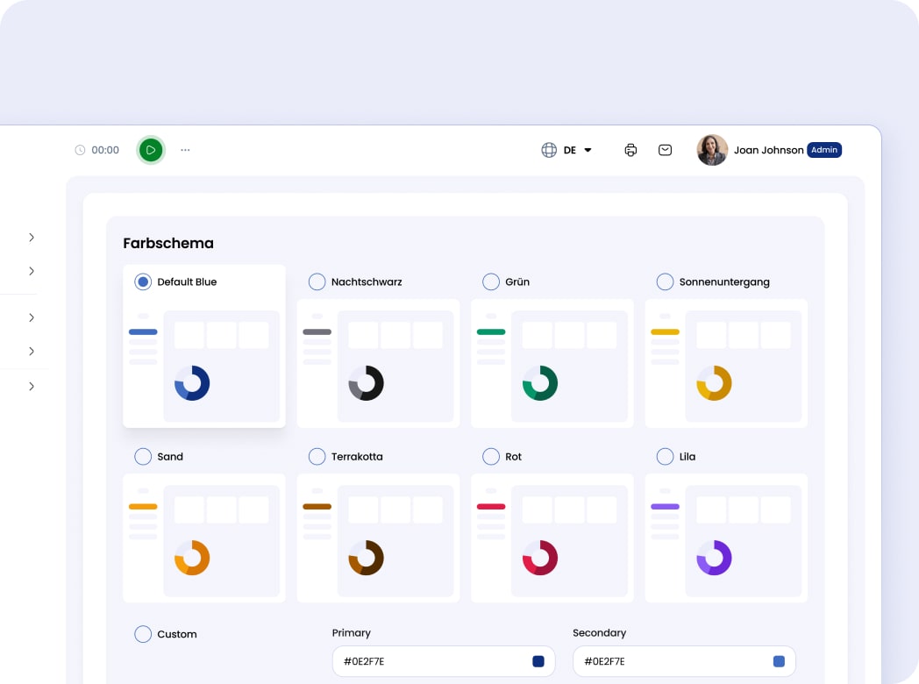Click the Sonnenuntergang theme preview thumbnail
Screen dimensions: 919x684
tap(725, 363)
